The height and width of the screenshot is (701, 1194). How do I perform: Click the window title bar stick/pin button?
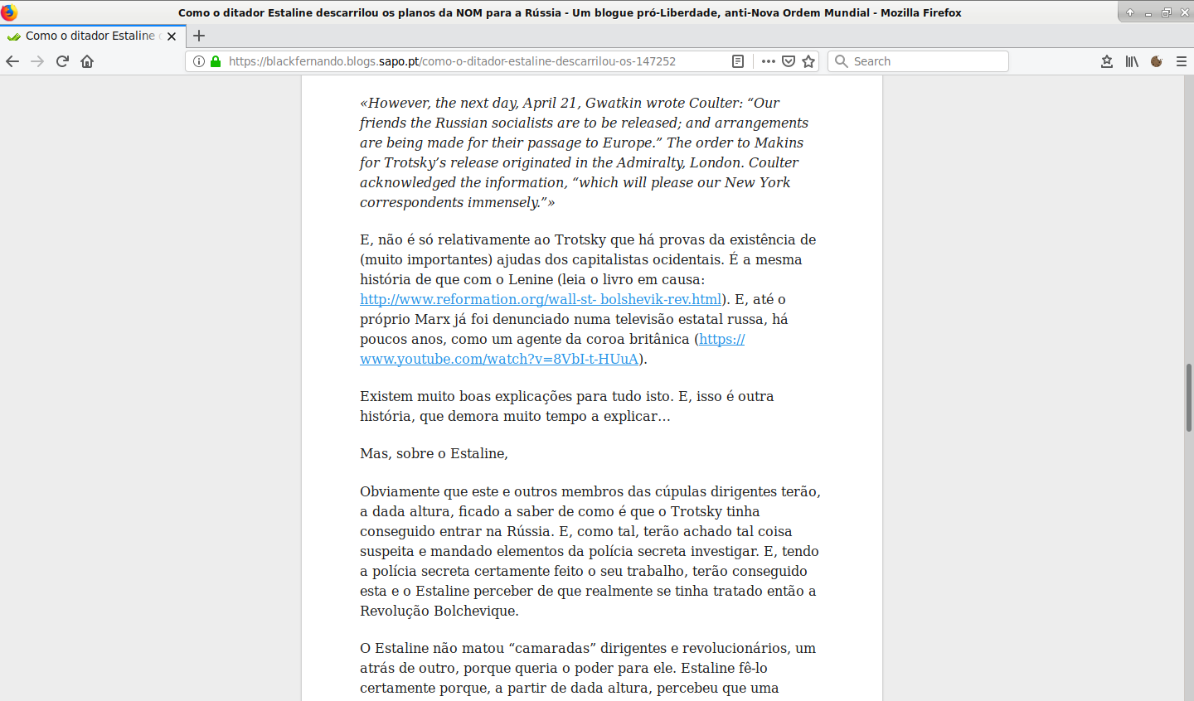tap(1129, 12)
